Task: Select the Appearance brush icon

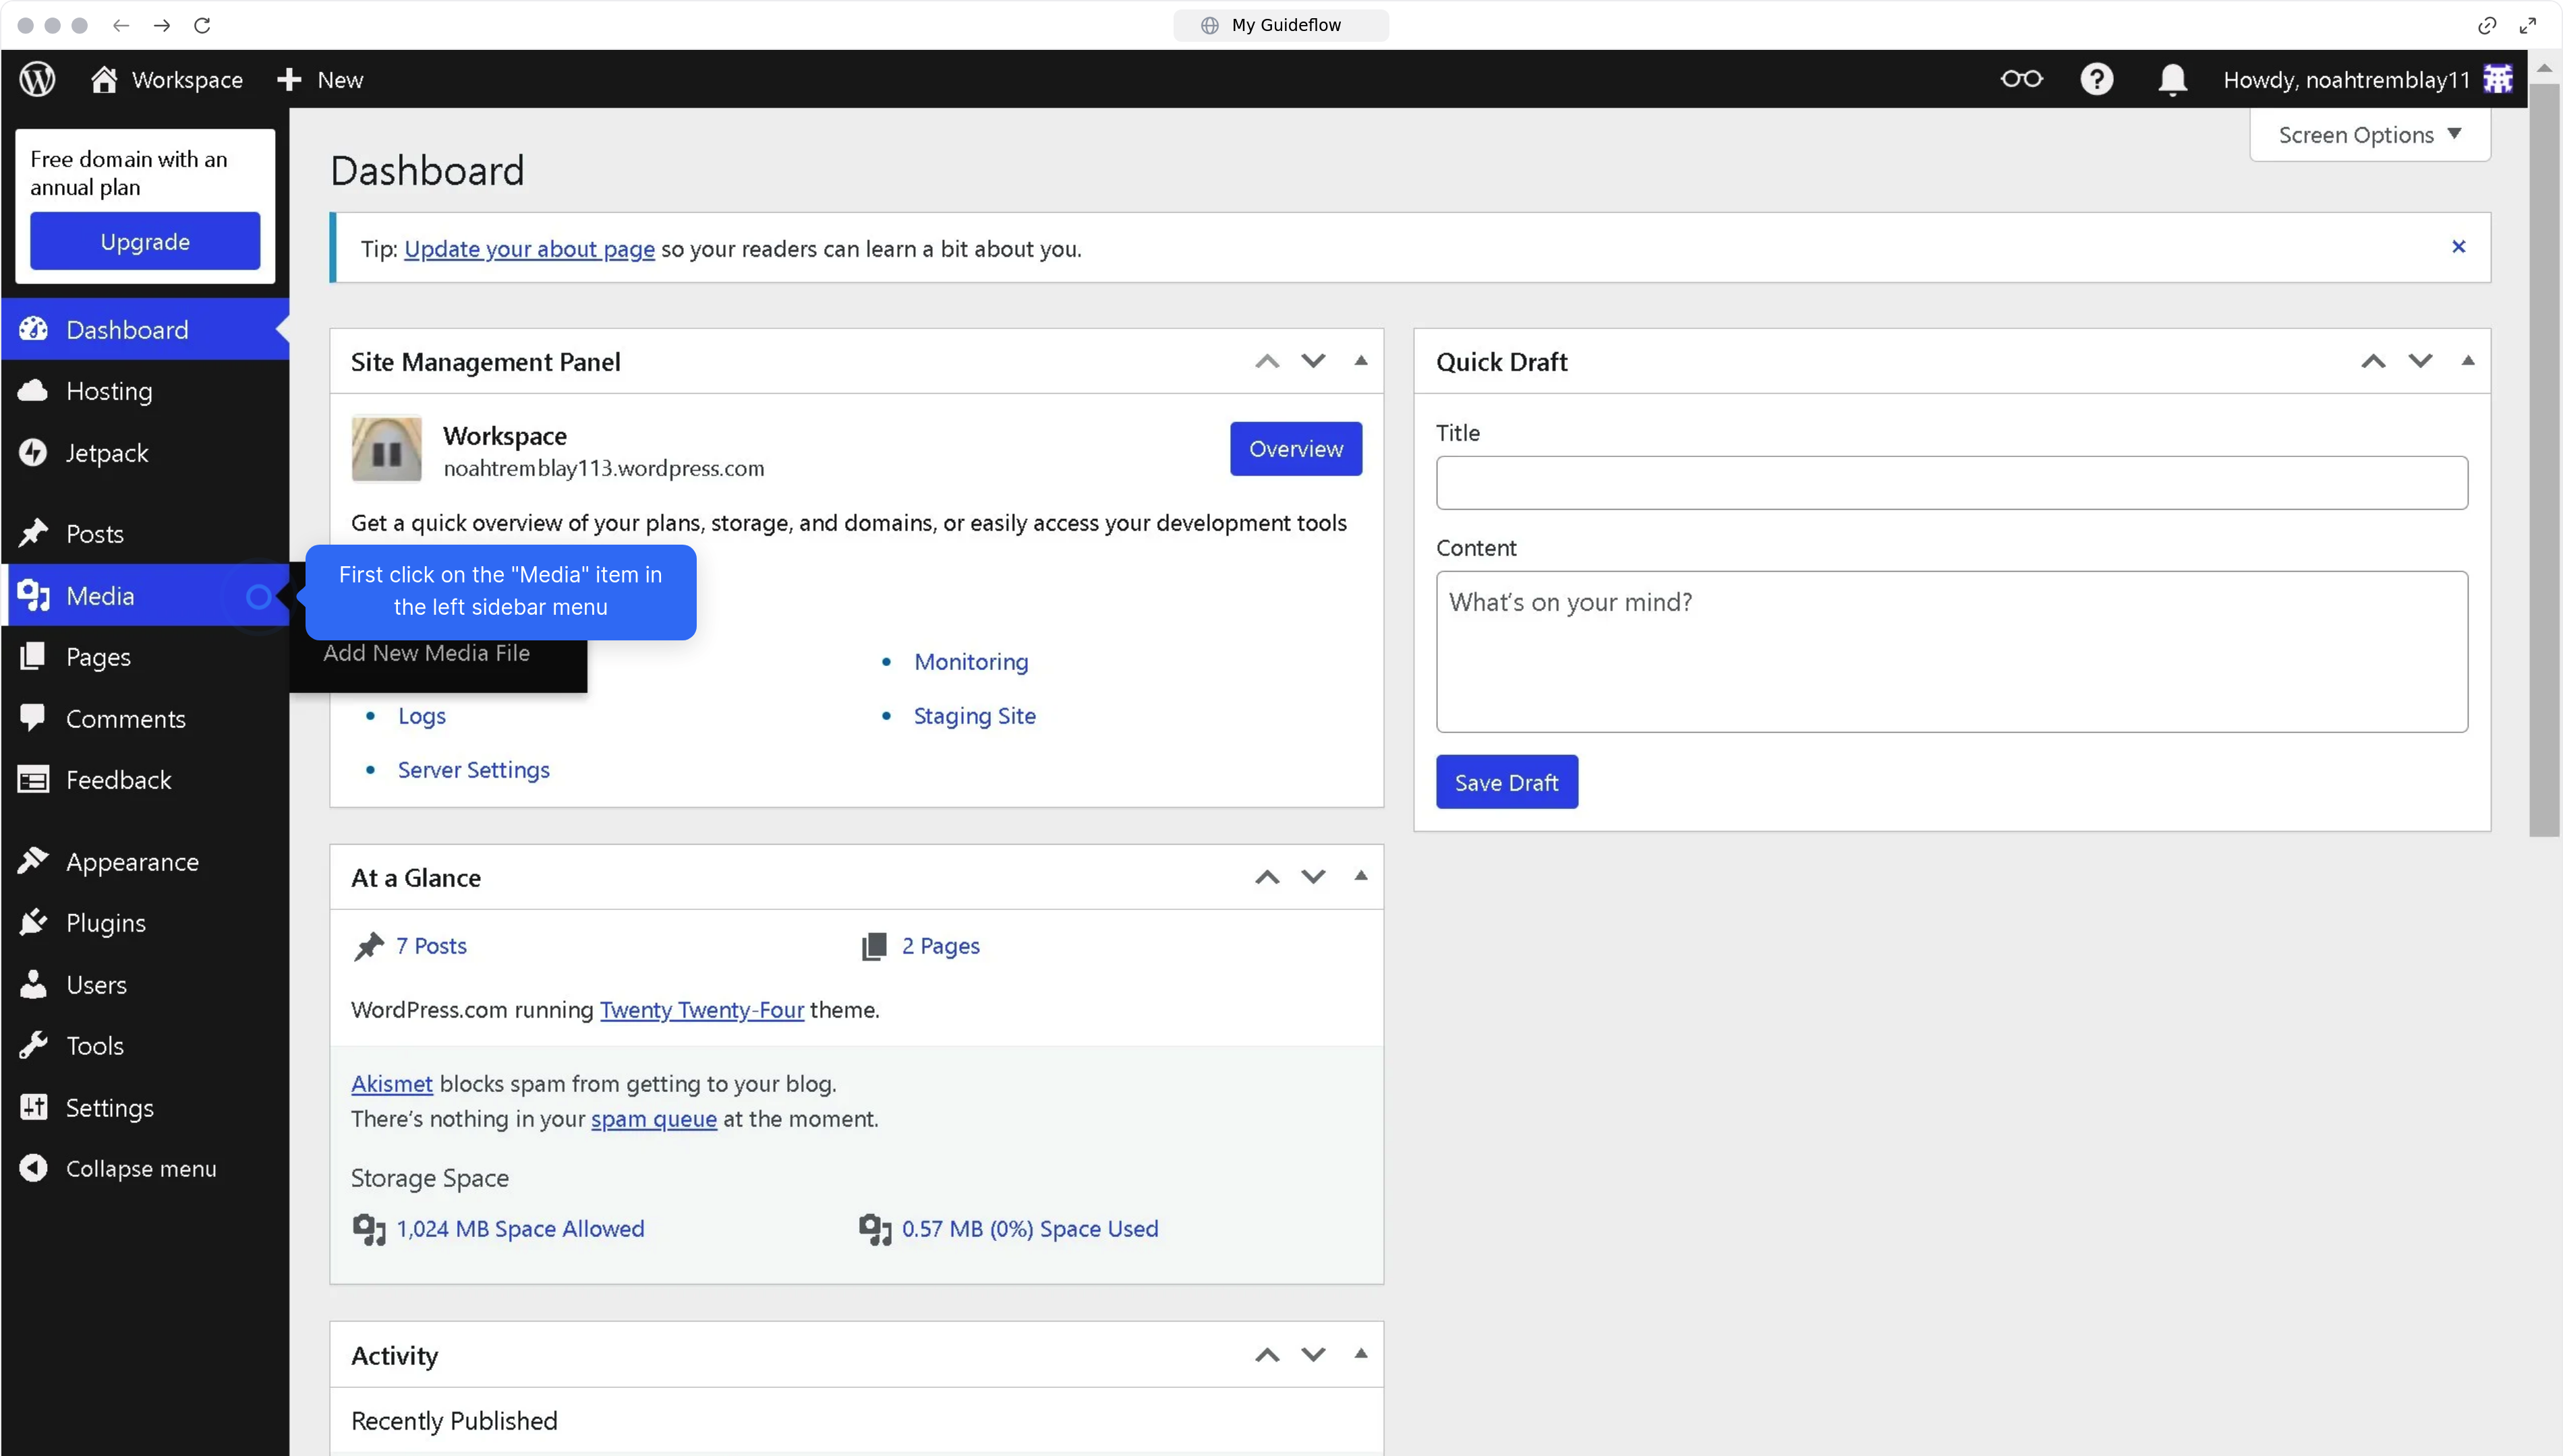Action: point(33,861)
